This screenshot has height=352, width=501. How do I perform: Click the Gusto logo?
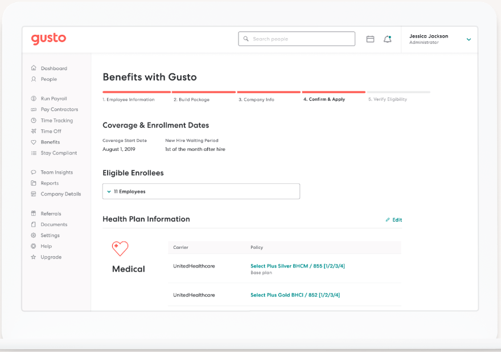(x=48, y=39)
